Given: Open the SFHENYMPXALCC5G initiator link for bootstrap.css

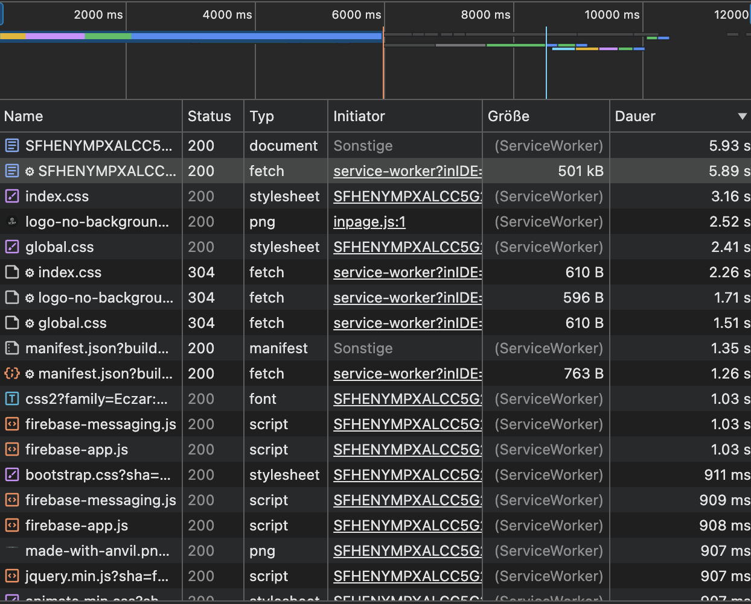Looking at the screenshot, I should point(407,474).
